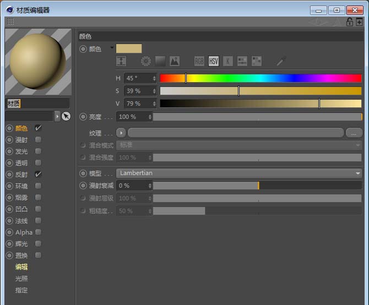Screen dimensions: 369x305
Task: Click the hue H rainbow slider
Action: (261, 78)
